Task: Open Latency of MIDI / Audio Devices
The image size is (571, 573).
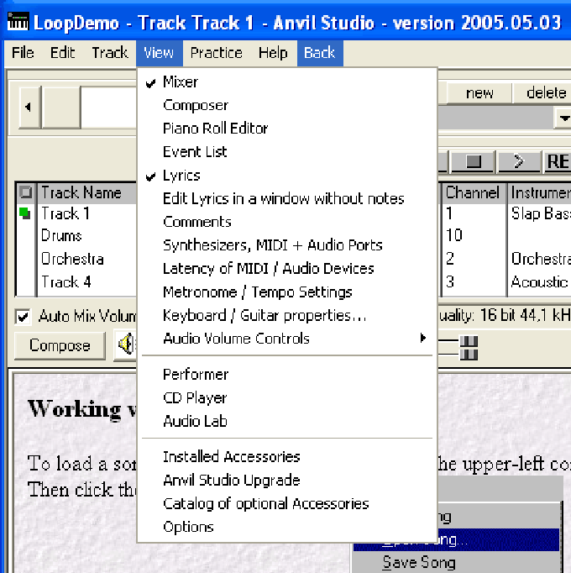Action: pos(287,269)
